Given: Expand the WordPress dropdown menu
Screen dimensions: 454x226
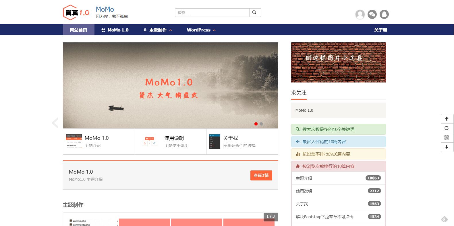Looking at the screenshot, I should (201, 30).
